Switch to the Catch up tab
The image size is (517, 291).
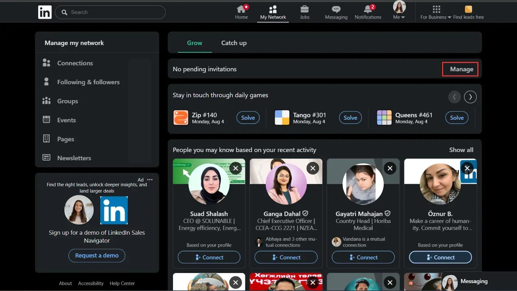pyautogui.click(x=234, y=43)
